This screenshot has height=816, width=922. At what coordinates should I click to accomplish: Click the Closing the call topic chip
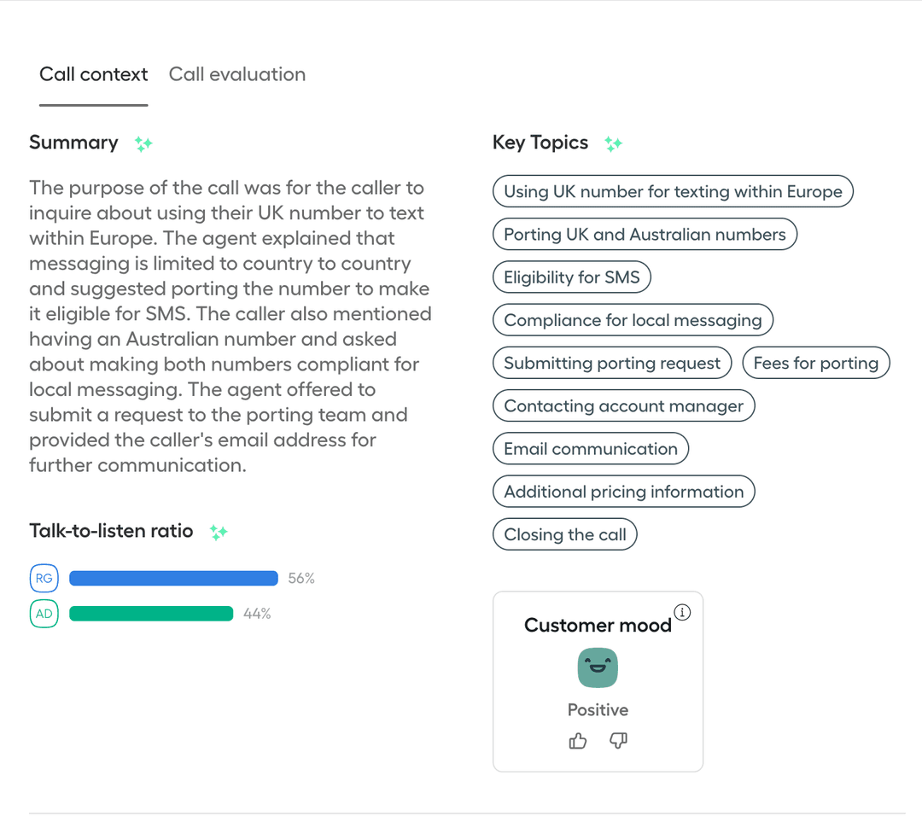564,533
